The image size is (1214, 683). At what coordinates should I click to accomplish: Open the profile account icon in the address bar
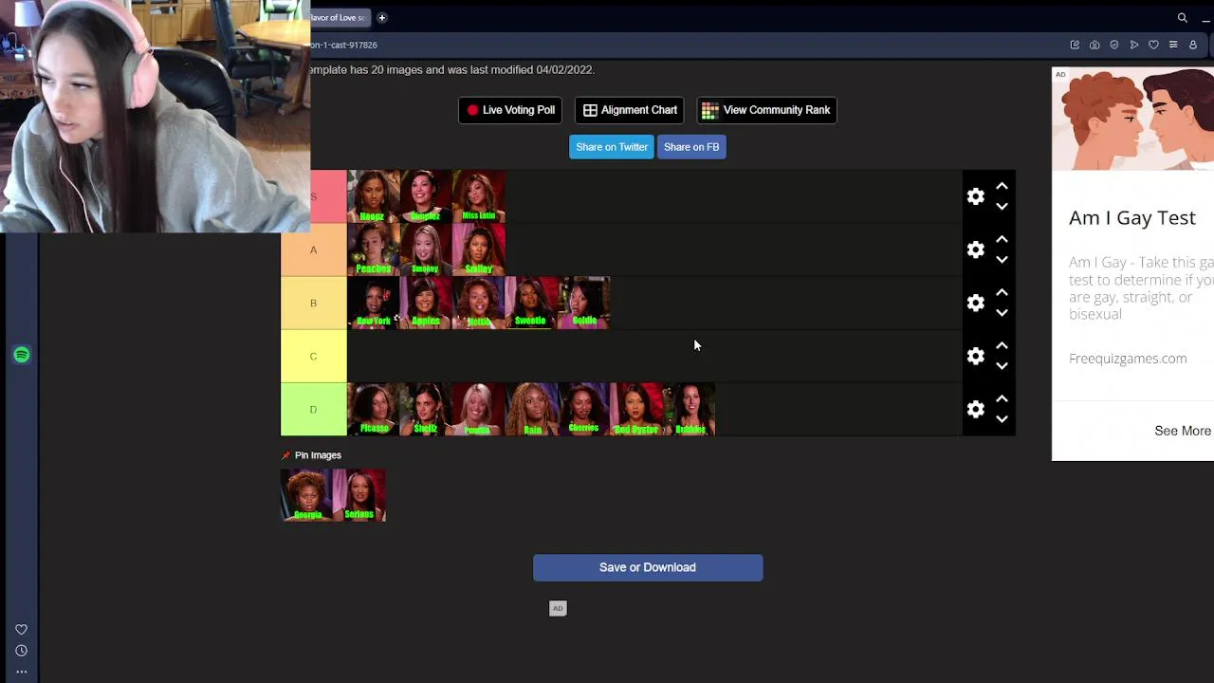pos(1193,45)
